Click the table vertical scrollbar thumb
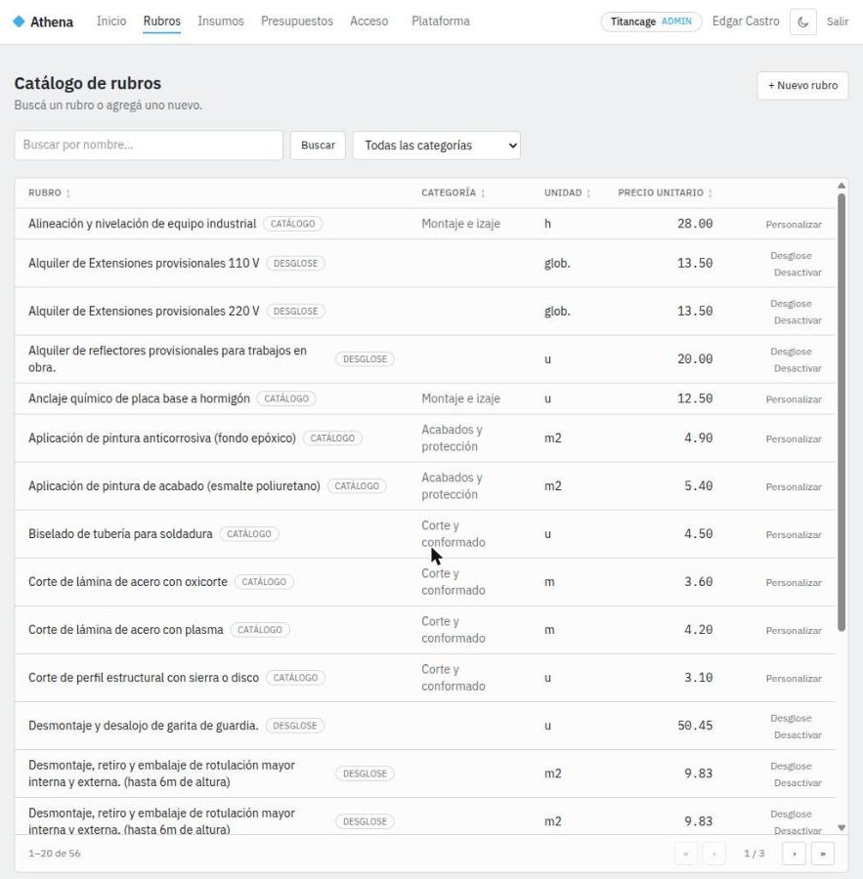 [x=841, y=412]
